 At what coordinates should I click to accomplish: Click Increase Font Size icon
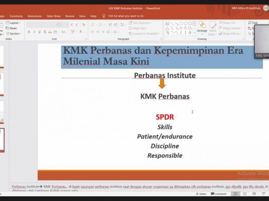[71, 24]
